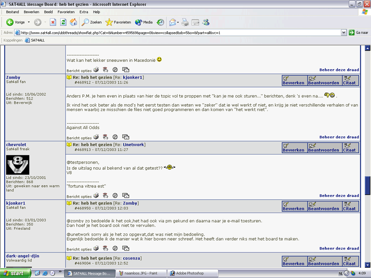This screenshot has height=278, width=371.
Task: Click Citaat on chevrolet's post
Action: point(350,147)
